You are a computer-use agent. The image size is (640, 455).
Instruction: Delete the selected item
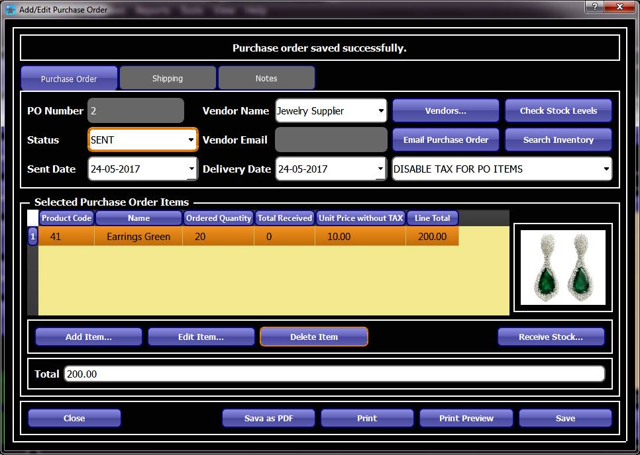coord(313,336)
